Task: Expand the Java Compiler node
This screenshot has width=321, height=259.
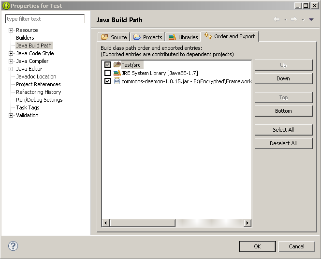Action: pos(11,61)
